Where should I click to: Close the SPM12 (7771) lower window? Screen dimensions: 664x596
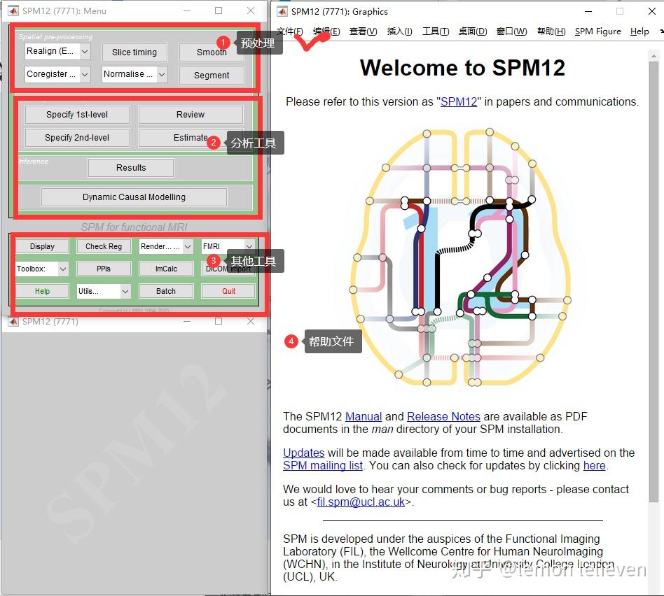coord(251,322)
